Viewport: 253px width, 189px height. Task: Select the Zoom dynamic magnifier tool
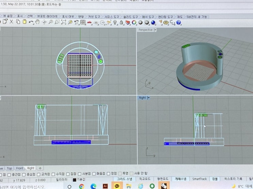point(51,22)
